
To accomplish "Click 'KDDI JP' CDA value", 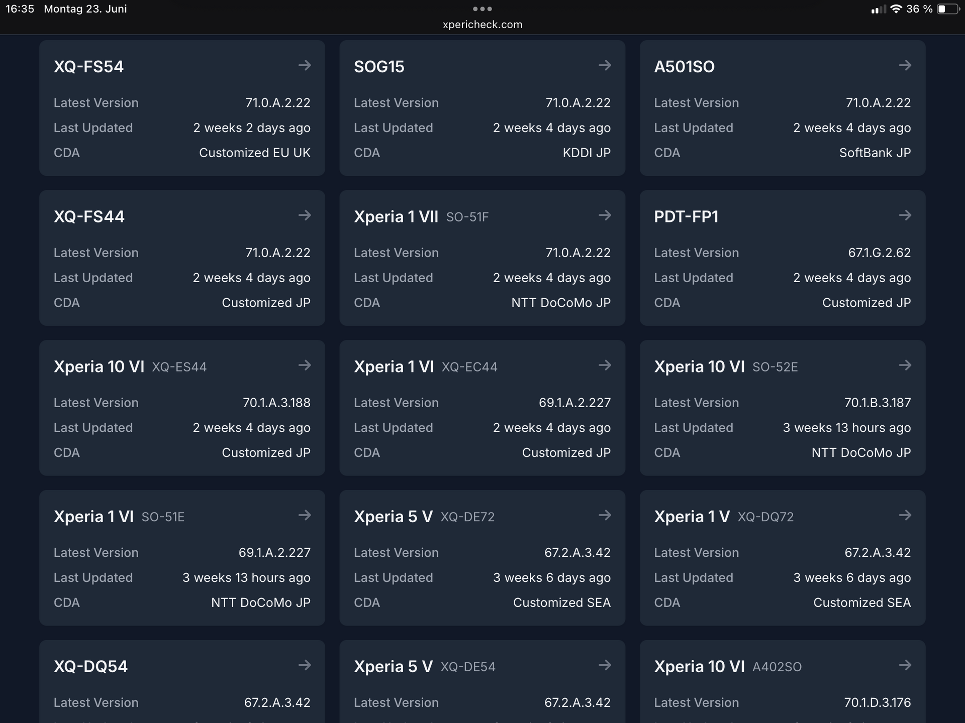I will (x=587, y=153).
